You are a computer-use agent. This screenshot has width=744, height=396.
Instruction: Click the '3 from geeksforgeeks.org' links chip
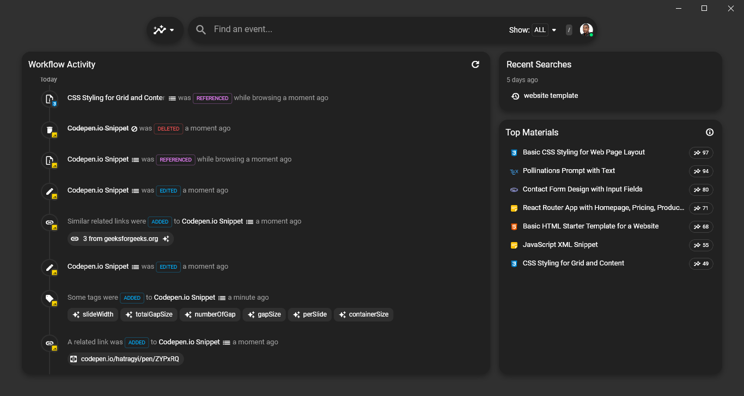tap(120, 238)
